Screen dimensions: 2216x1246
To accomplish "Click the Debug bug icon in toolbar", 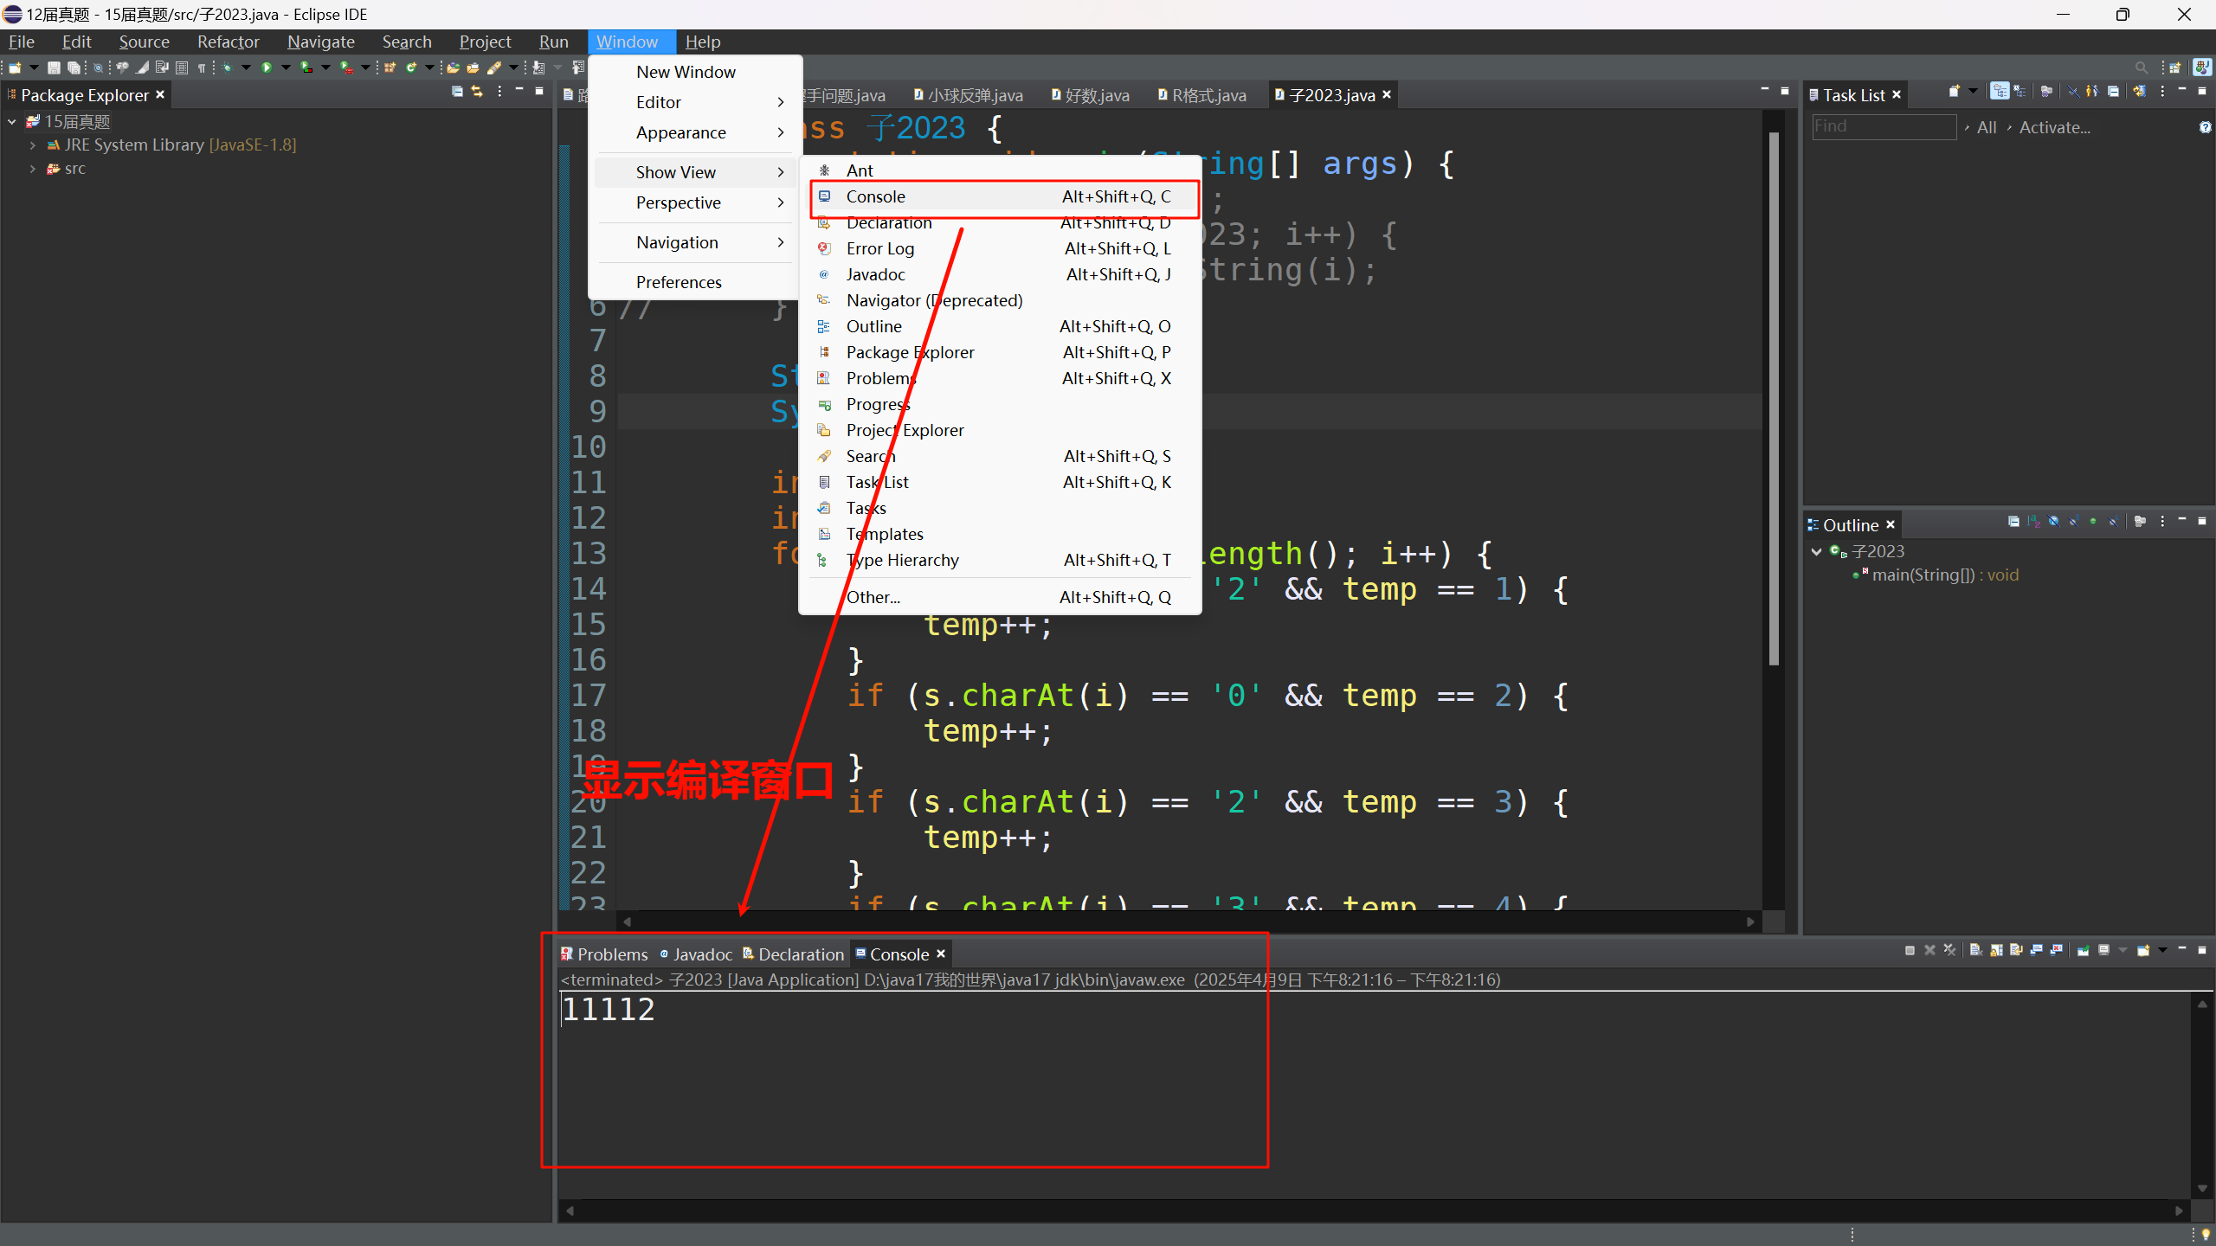I will pos(228,67).
